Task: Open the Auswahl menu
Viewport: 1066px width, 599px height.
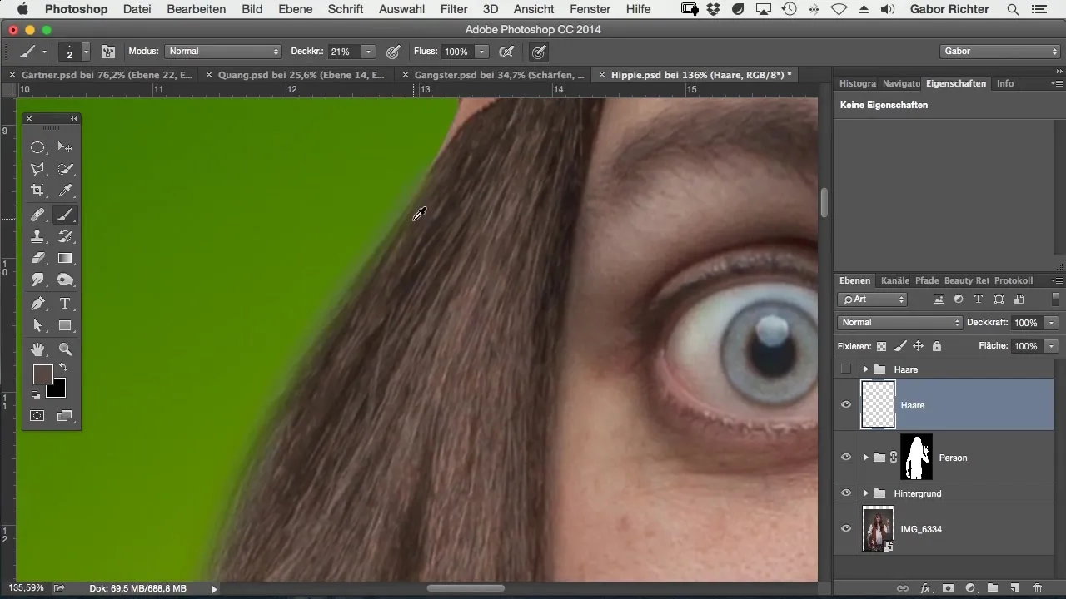Action: pos(401,9)
